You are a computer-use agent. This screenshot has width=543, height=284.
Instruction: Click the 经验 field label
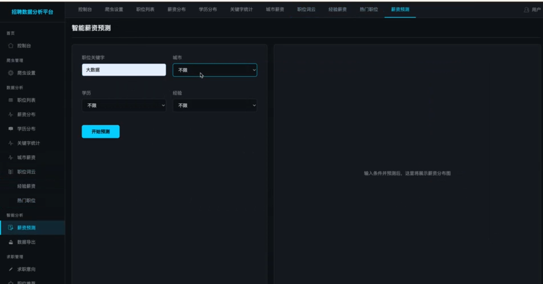pos(177,93)
